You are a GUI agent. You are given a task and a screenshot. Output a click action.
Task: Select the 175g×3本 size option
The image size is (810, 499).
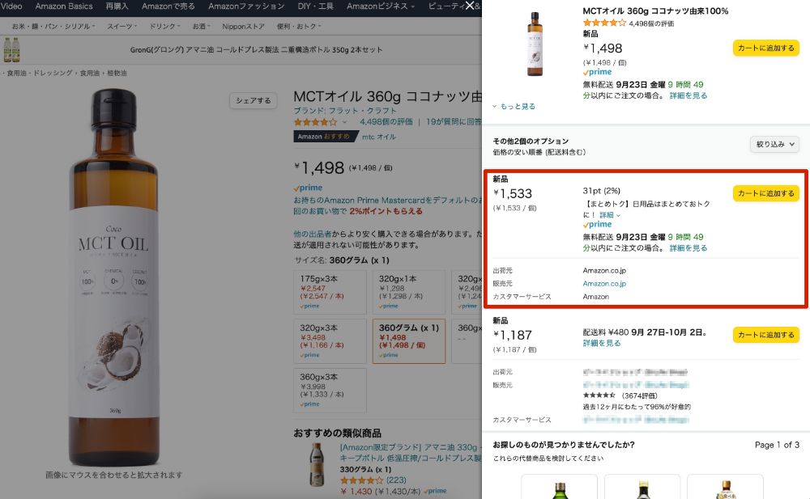coord(330,292)
